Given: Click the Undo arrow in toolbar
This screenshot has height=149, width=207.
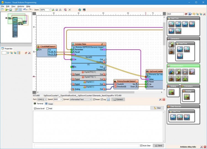Looking at the screenshot, I should point(24,10).
